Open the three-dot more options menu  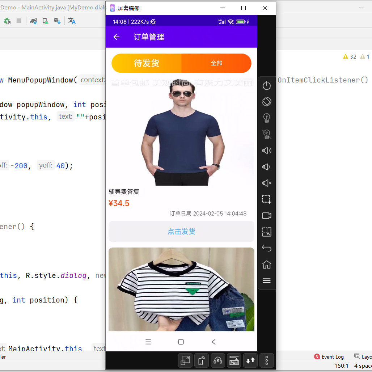(267, 360)
